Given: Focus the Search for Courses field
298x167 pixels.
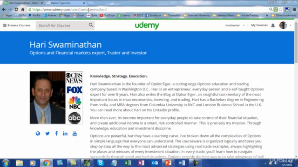Looking at the screenshot, I should point(65,25).
